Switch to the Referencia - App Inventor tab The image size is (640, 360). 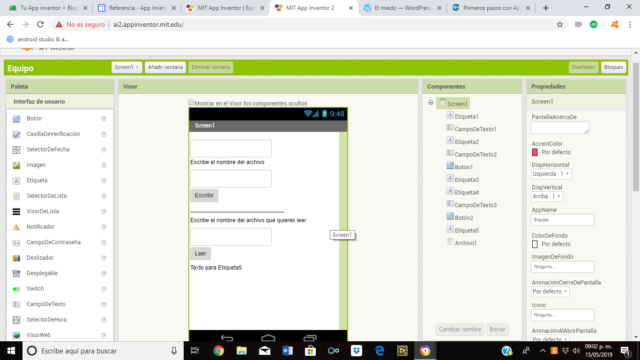point(137,8)
